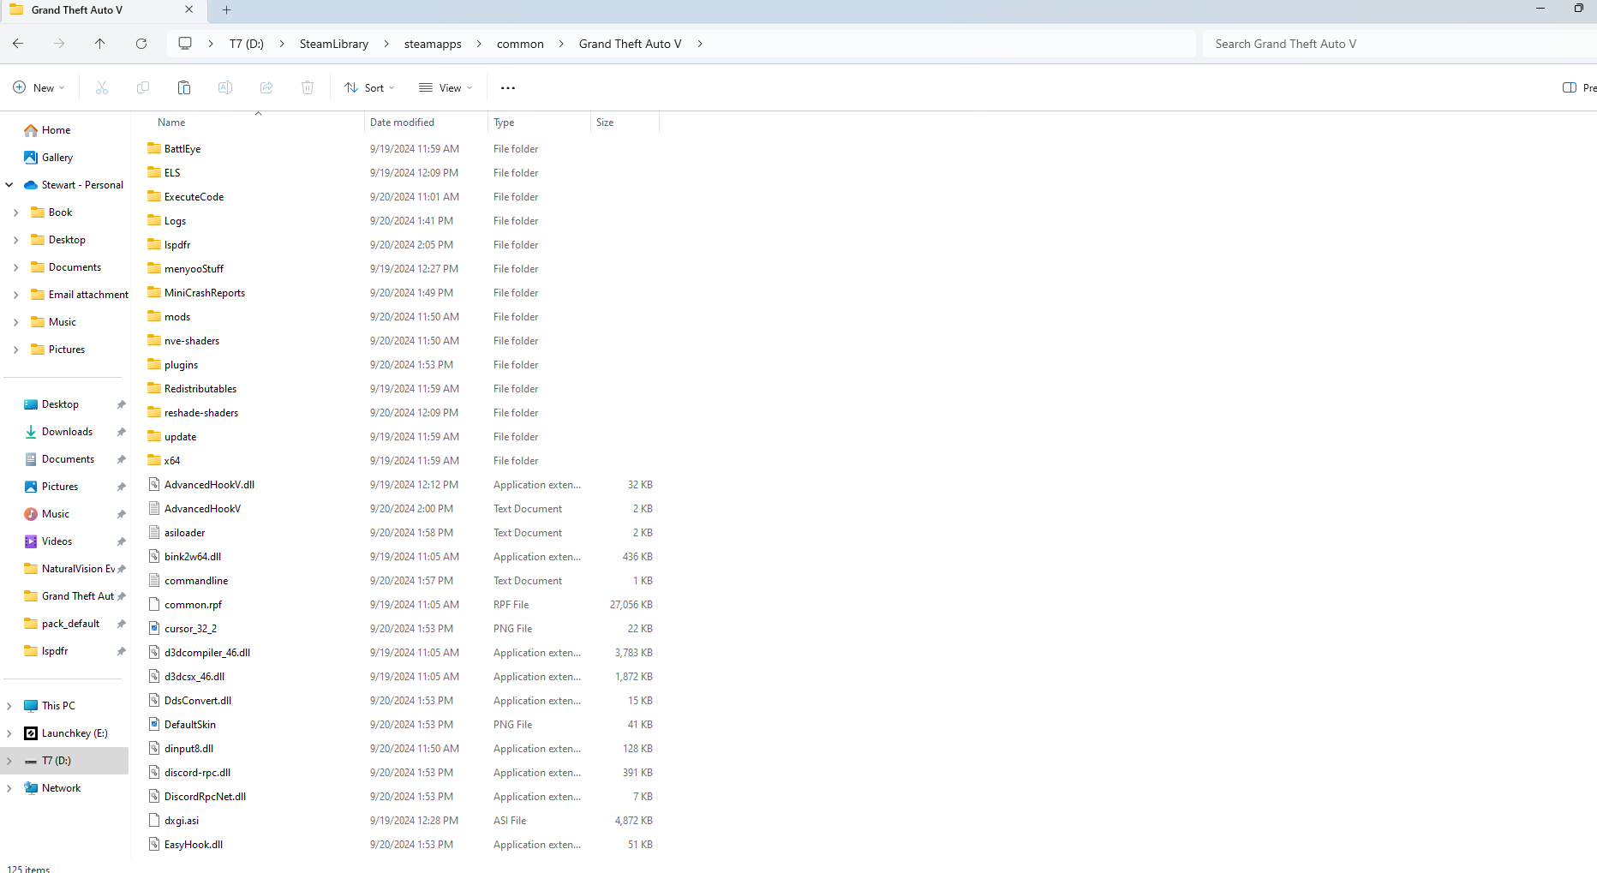Expand This PC in navigation pane
The height and width of the screenshot is (873, 1597).
coord(9,706)
